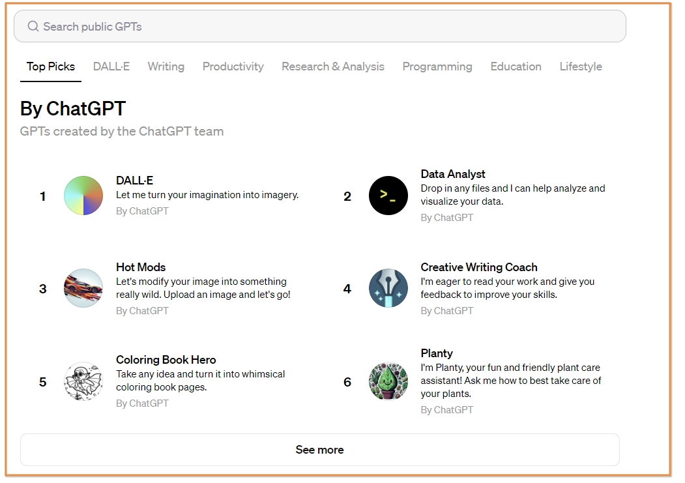Click the By ChatGPT section heading

pyautogui.click(x=73, y=108)
